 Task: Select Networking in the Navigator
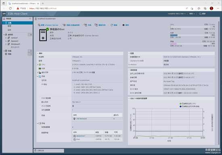(x=10, y=54)
